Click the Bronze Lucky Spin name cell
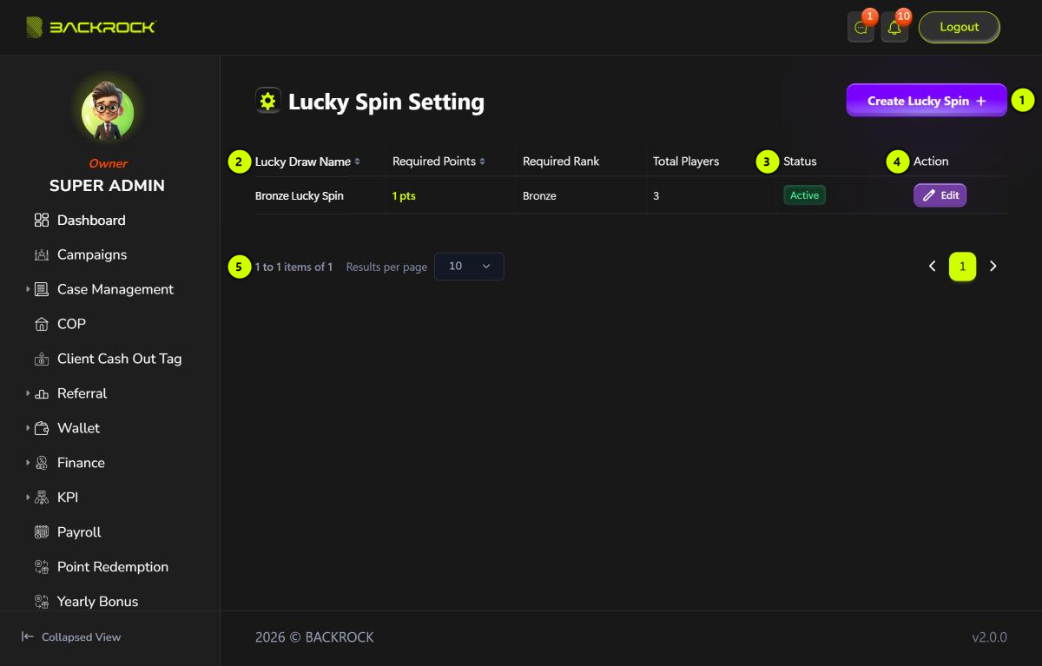 300,196
